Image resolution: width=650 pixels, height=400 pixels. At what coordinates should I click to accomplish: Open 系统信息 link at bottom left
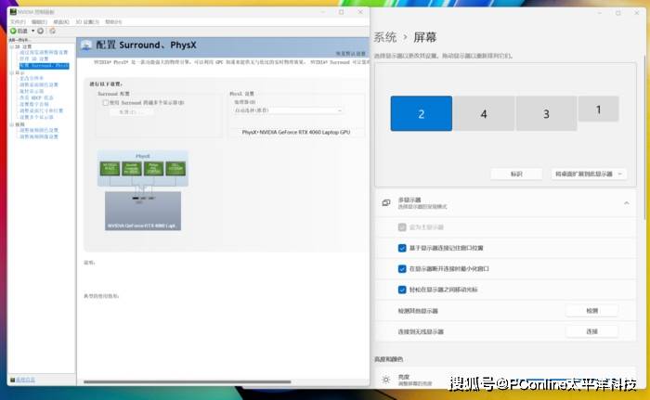click(x=26, y=380)
